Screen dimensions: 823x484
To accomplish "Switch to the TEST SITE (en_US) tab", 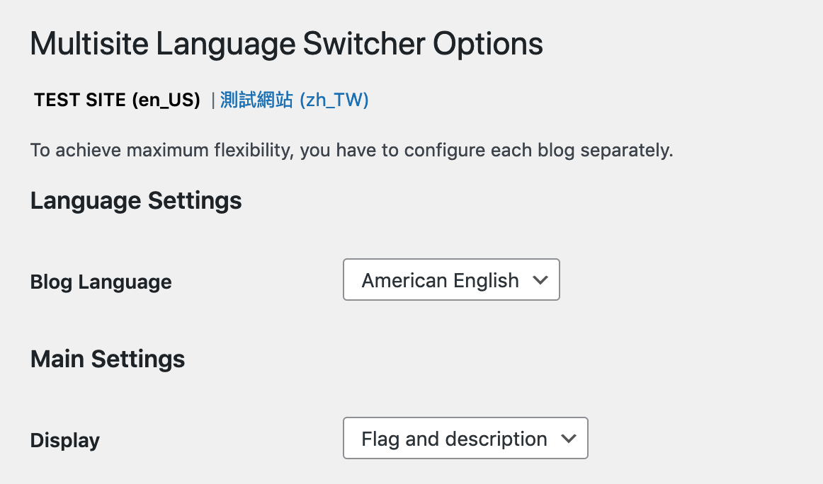I will click(117, 100).
